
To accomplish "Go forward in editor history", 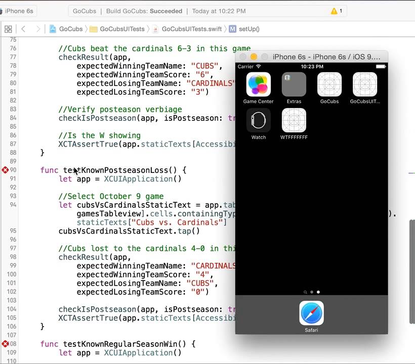I will tap(38, 29).
